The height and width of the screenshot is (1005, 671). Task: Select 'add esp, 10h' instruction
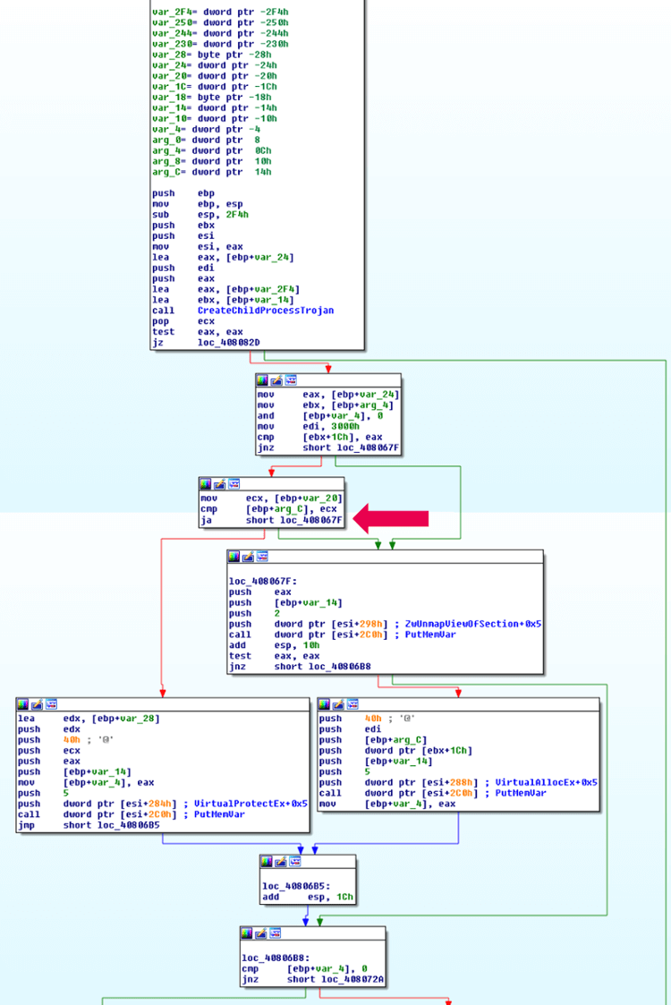tap(275, 644)
